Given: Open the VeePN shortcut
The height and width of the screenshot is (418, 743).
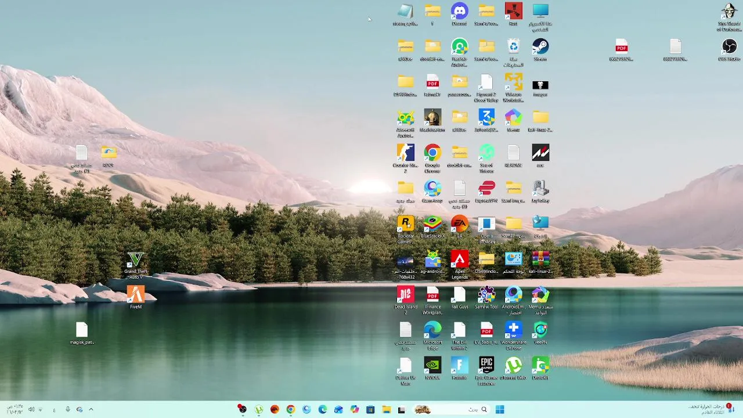Looking at the screenshot, I should pos(540,333).
